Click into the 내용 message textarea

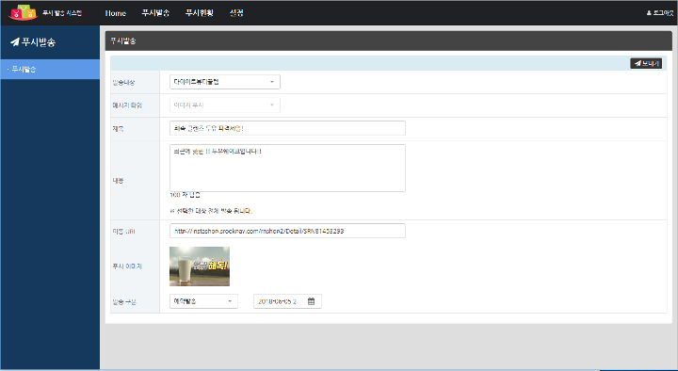point(287,168)
